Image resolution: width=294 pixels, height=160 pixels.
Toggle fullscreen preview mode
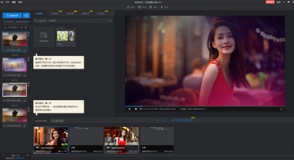[x=281, y=109]
